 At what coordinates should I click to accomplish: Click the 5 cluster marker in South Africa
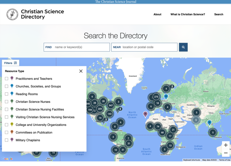pyautogui.click(x=165, y=150)
